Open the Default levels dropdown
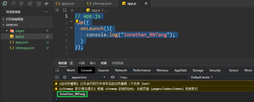 (x=202, y=77)
